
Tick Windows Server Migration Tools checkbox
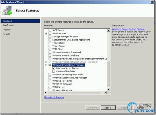coord(50,75)
